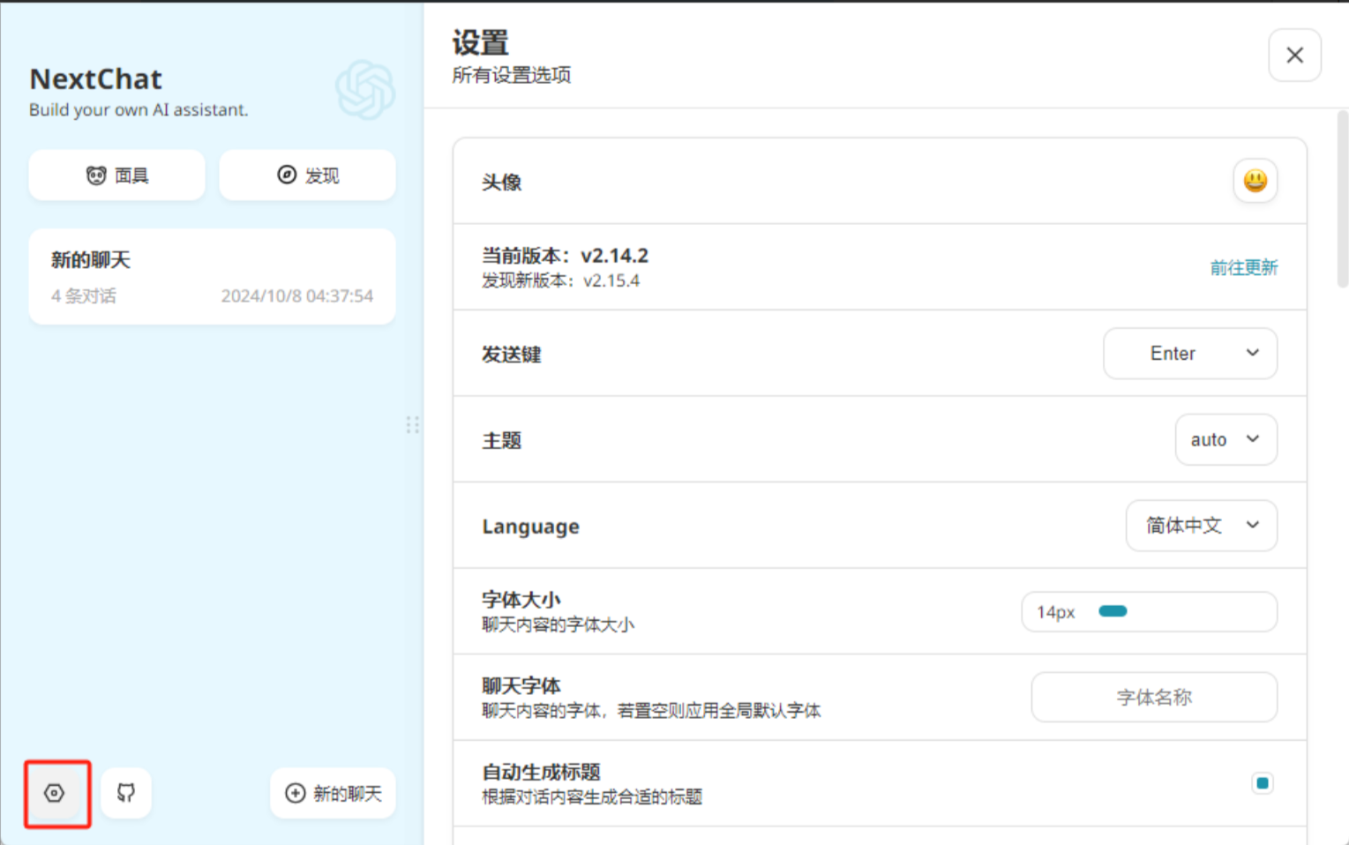The height and width of the screenshot is (845, 1349).
Task: Click the ChatGPT logo in sidebar
Action: pyautogui.click(x=364, y=89)
